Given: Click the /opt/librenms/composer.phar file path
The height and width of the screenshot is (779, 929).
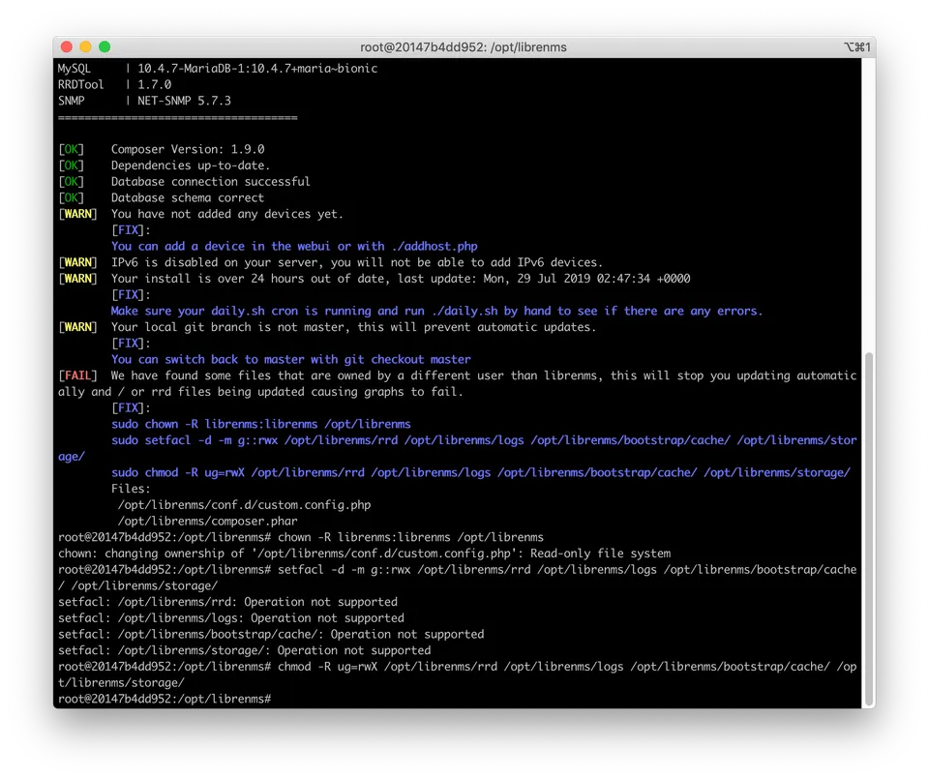Looking at the screenshot, I should tap(207, 522).
